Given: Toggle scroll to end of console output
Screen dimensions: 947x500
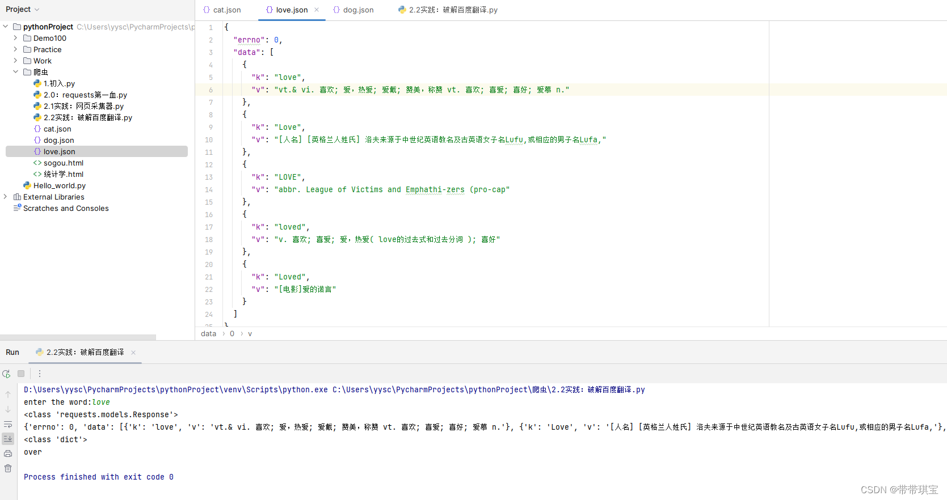Looking at the screenshot, I should 8,439.
